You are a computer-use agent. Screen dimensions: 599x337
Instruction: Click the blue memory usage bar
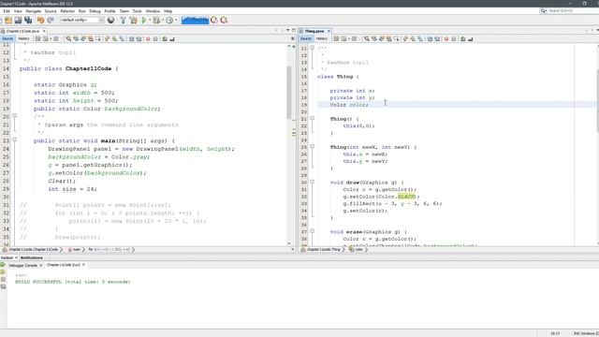196,21
